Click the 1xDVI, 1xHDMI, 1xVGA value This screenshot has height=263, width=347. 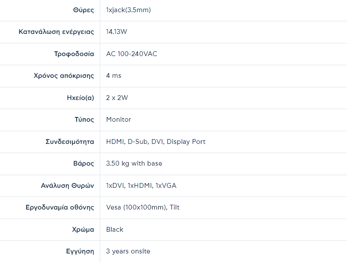[x=141, y=186]
